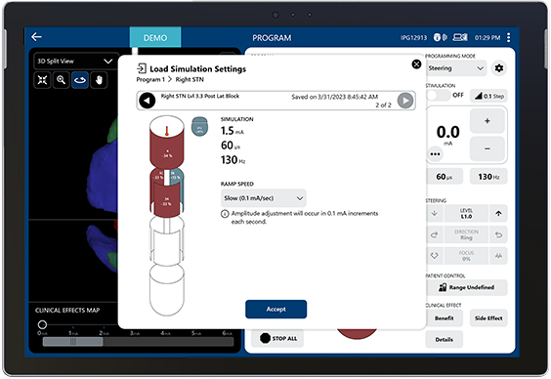This screenshot has height=379, width=551.
Task: Click the Program 1 breadcrumb
Action: tap(150, 79)
